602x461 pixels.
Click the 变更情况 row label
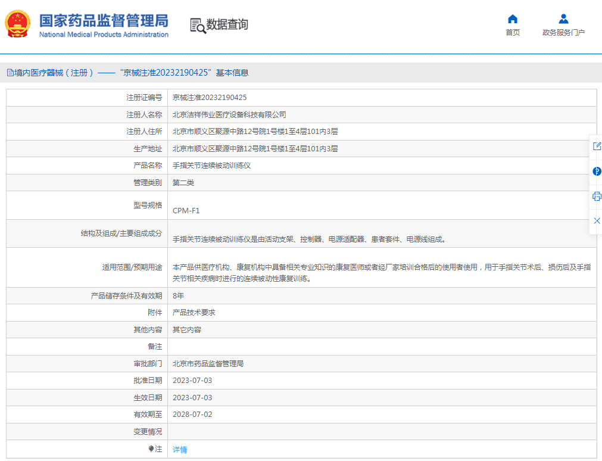(148, 432)
